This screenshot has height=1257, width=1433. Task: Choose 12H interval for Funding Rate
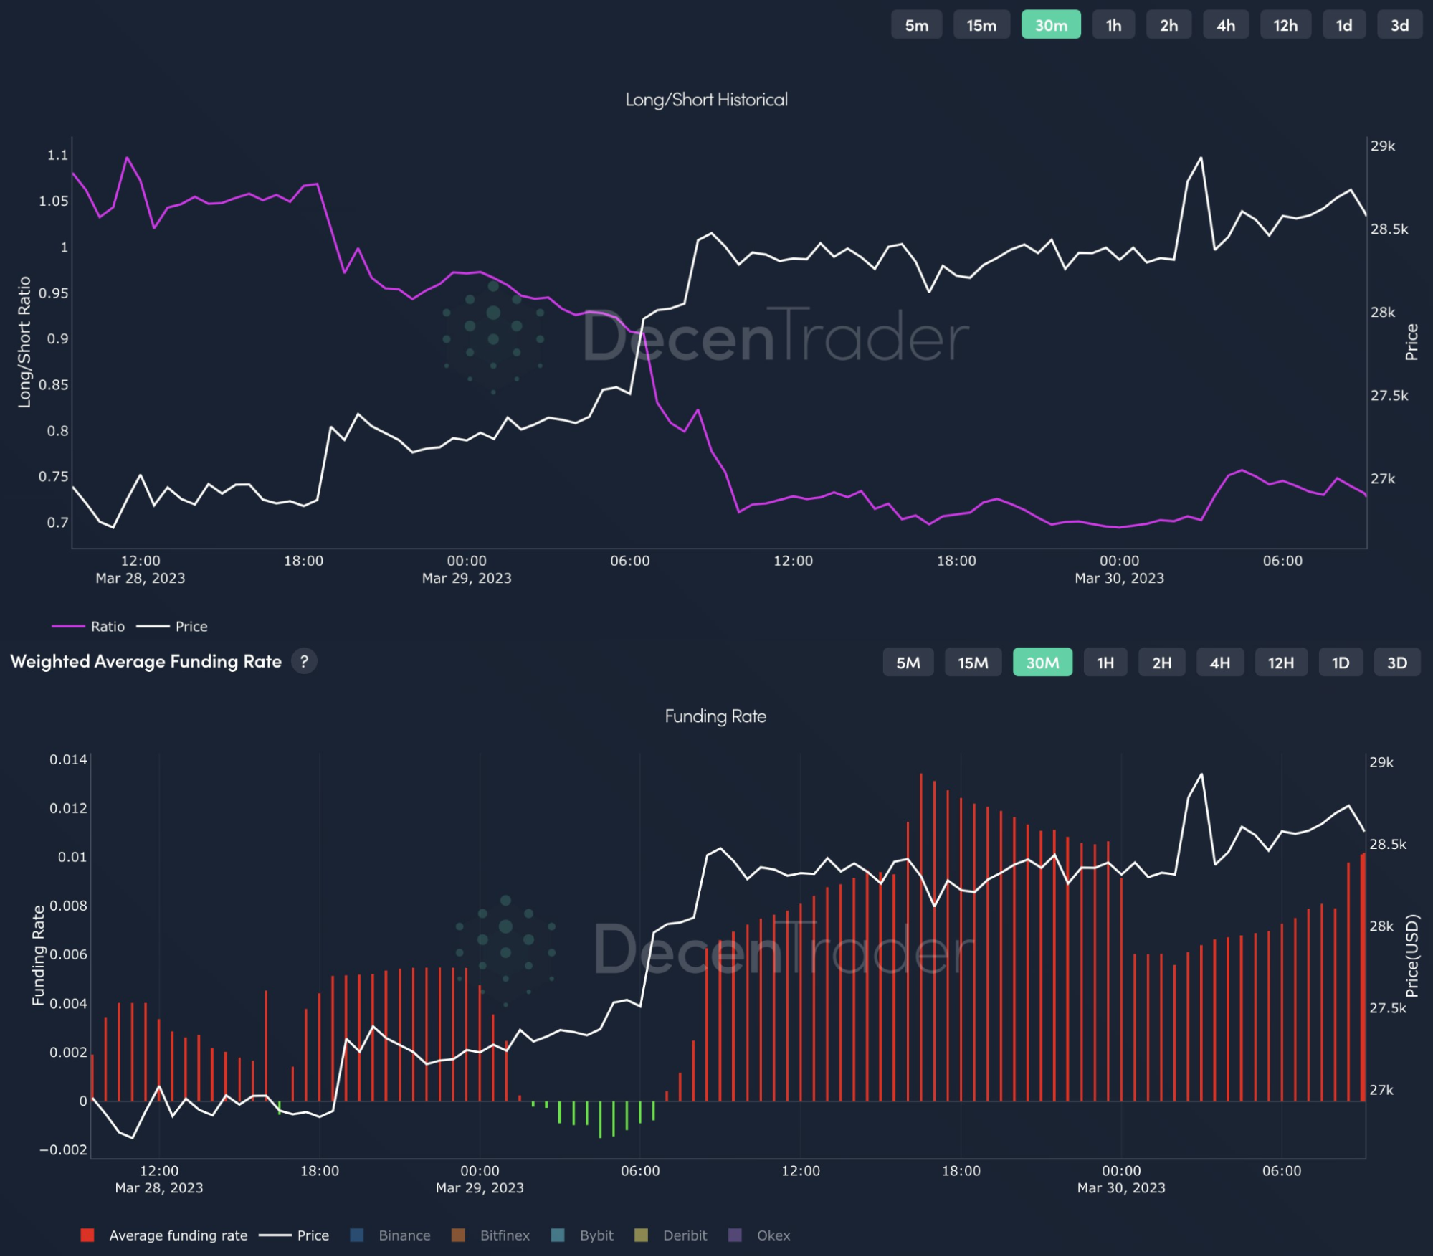1281,663
